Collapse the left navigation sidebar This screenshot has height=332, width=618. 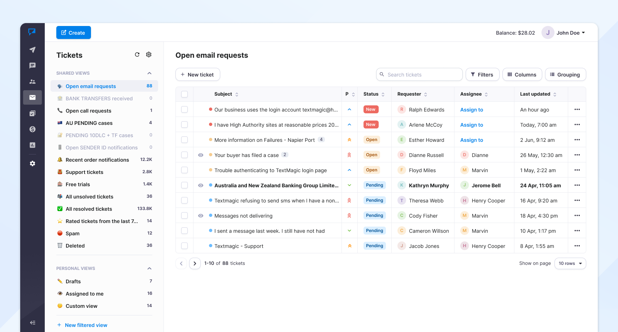pos(32,323)
